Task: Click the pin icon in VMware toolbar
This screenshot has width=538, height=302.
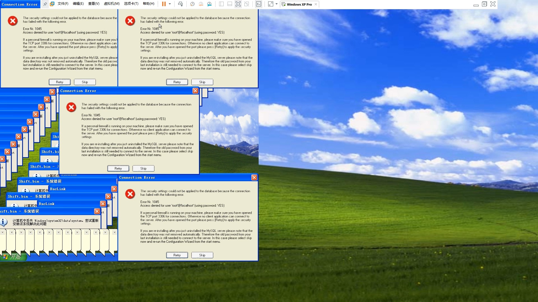Action: click(45, 4)
